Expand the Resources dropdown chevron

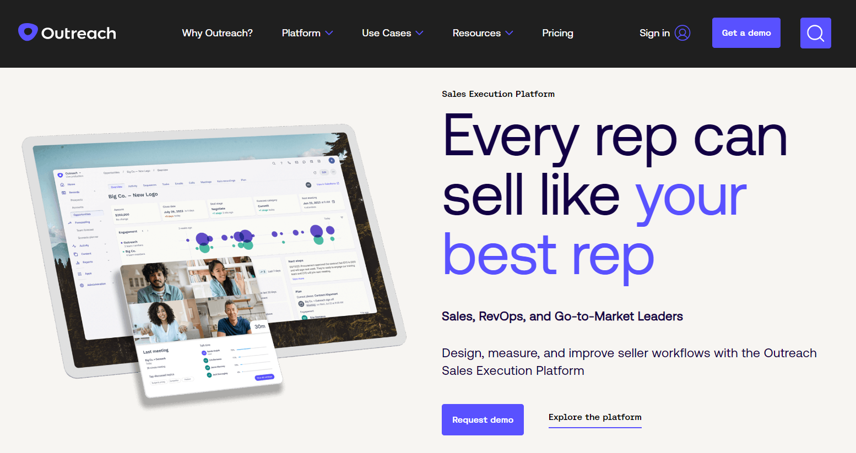[509, 33]
